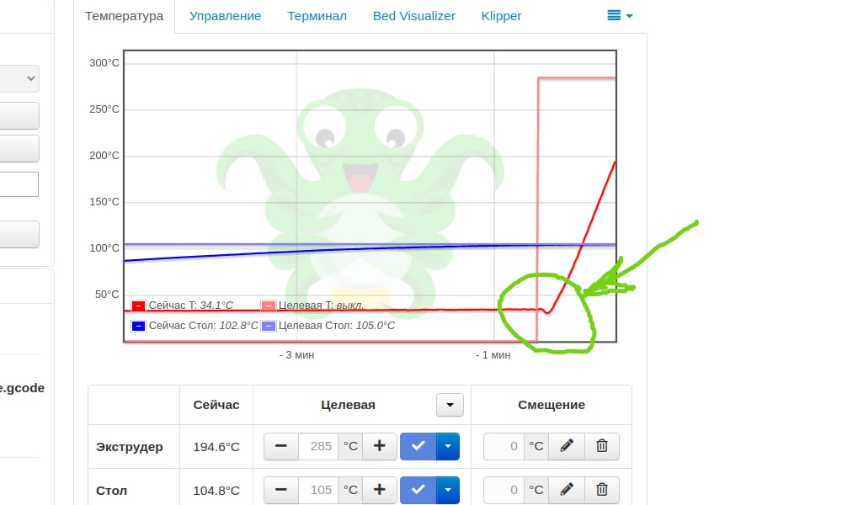Open the Klipper tab

pos(501,16)
